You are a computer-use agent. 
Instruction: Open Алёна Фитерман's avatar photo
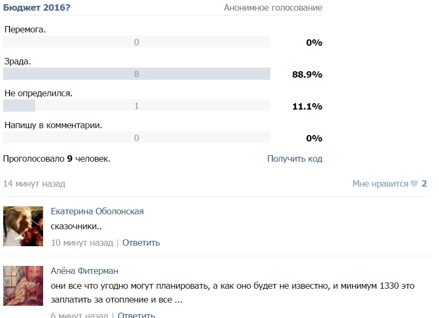[x=23, y=286]
